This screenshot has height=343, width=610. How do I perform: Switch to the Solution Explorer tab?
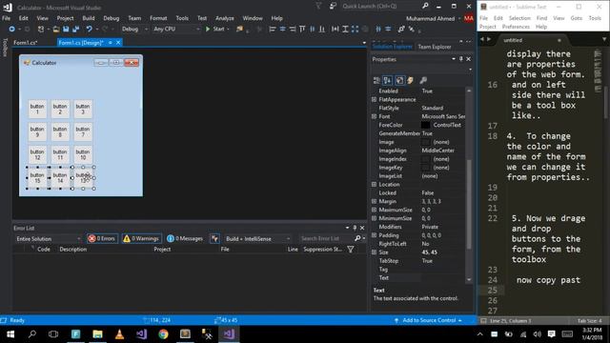click(392, 47)
